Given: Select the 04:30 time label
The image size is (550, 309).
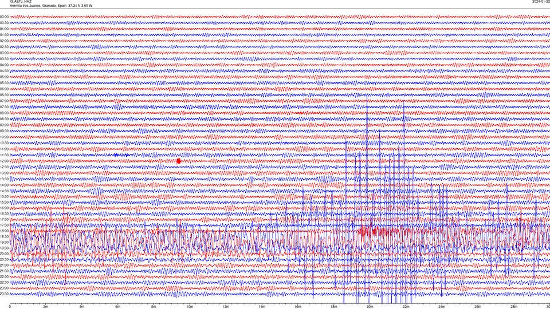Looking at the screenshot, I should click(4, 71).
